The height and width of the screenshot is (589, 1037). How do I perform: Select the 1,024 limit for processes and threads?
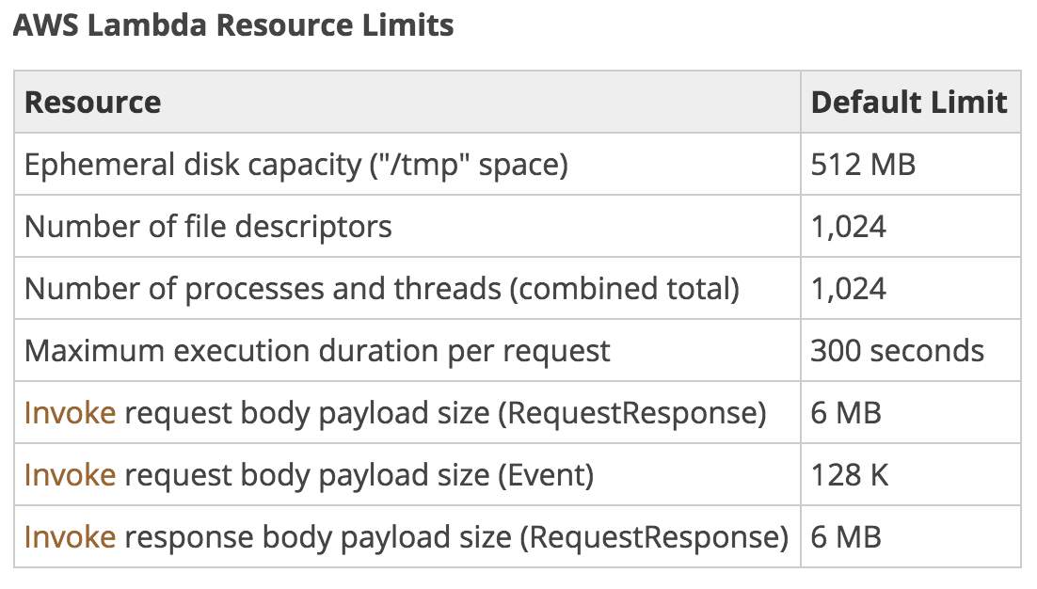point(848,289)
